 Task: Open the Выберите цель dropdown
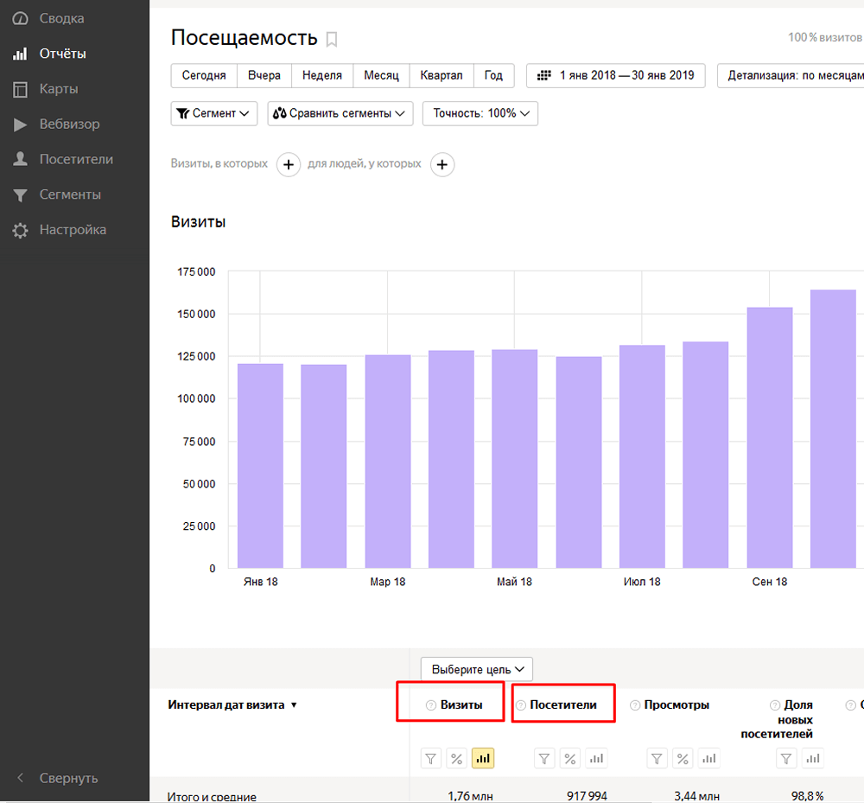tap(477, 669)
